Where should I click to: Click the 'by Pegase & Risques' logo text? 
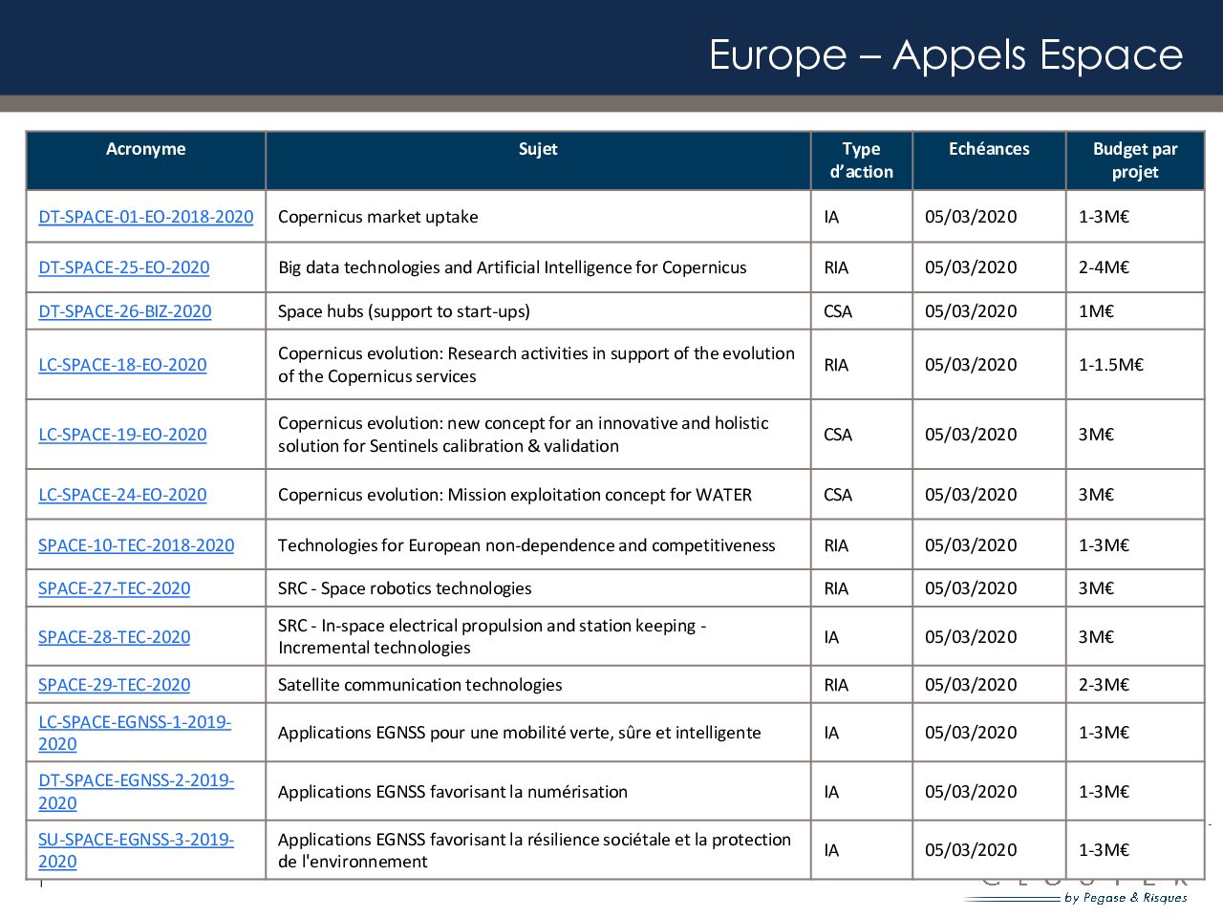(1126, 897)
